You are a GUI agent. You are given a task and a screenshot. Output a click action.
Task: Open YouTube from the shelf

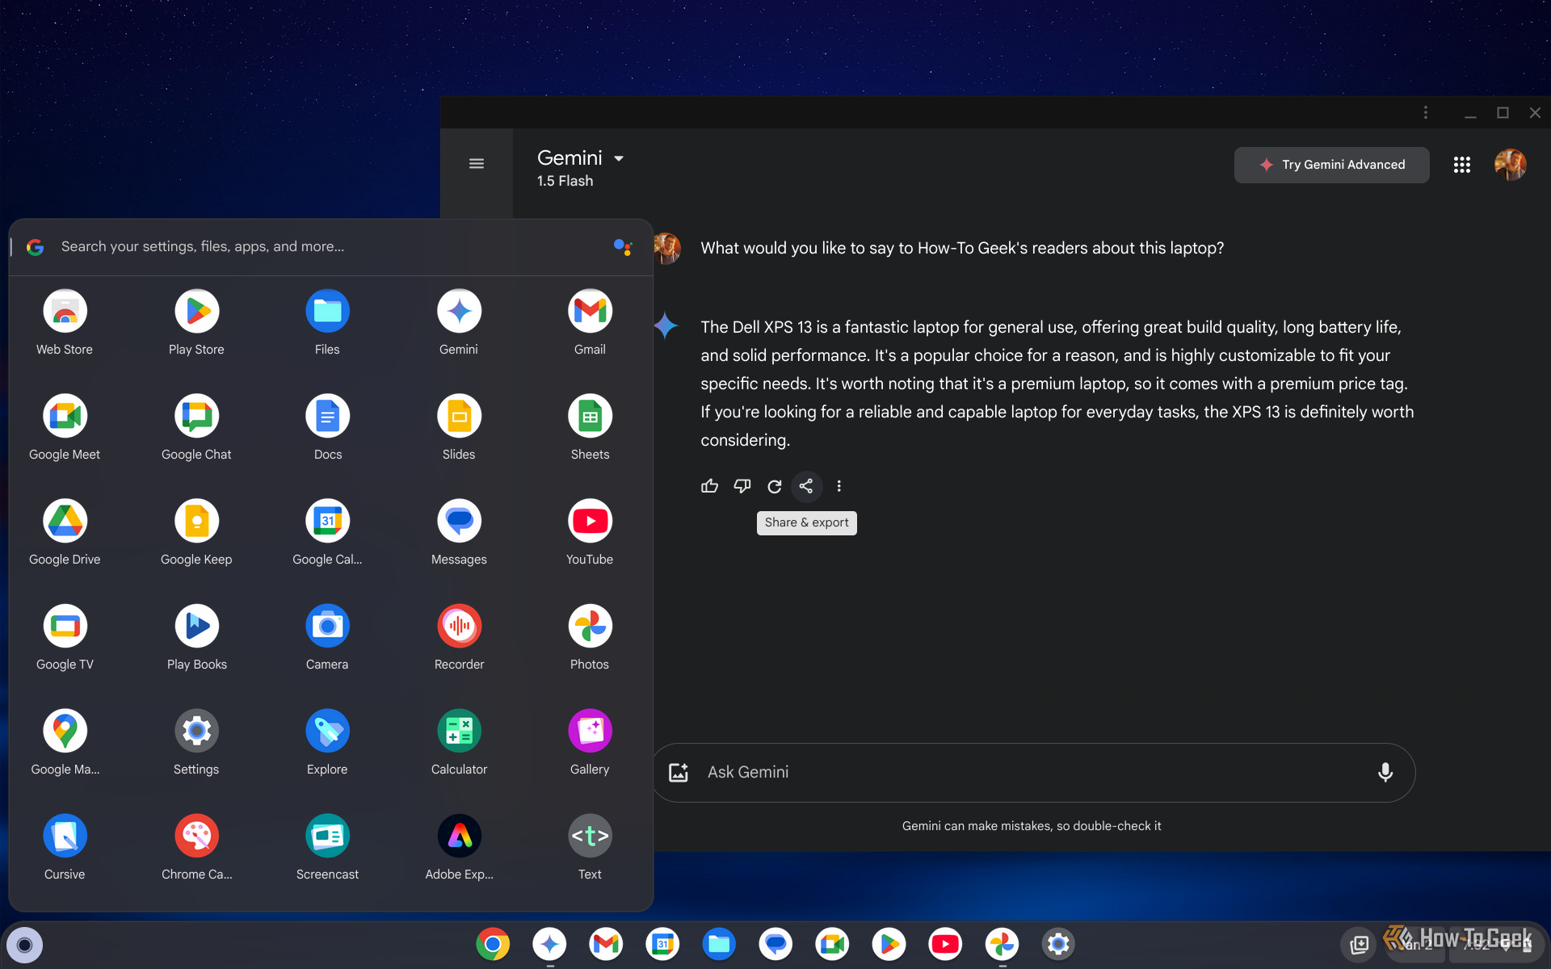(945, 944)
